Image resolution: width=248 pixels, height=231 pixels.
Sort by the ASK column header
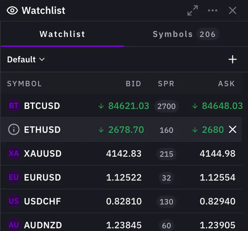click(x=226, y=84)
